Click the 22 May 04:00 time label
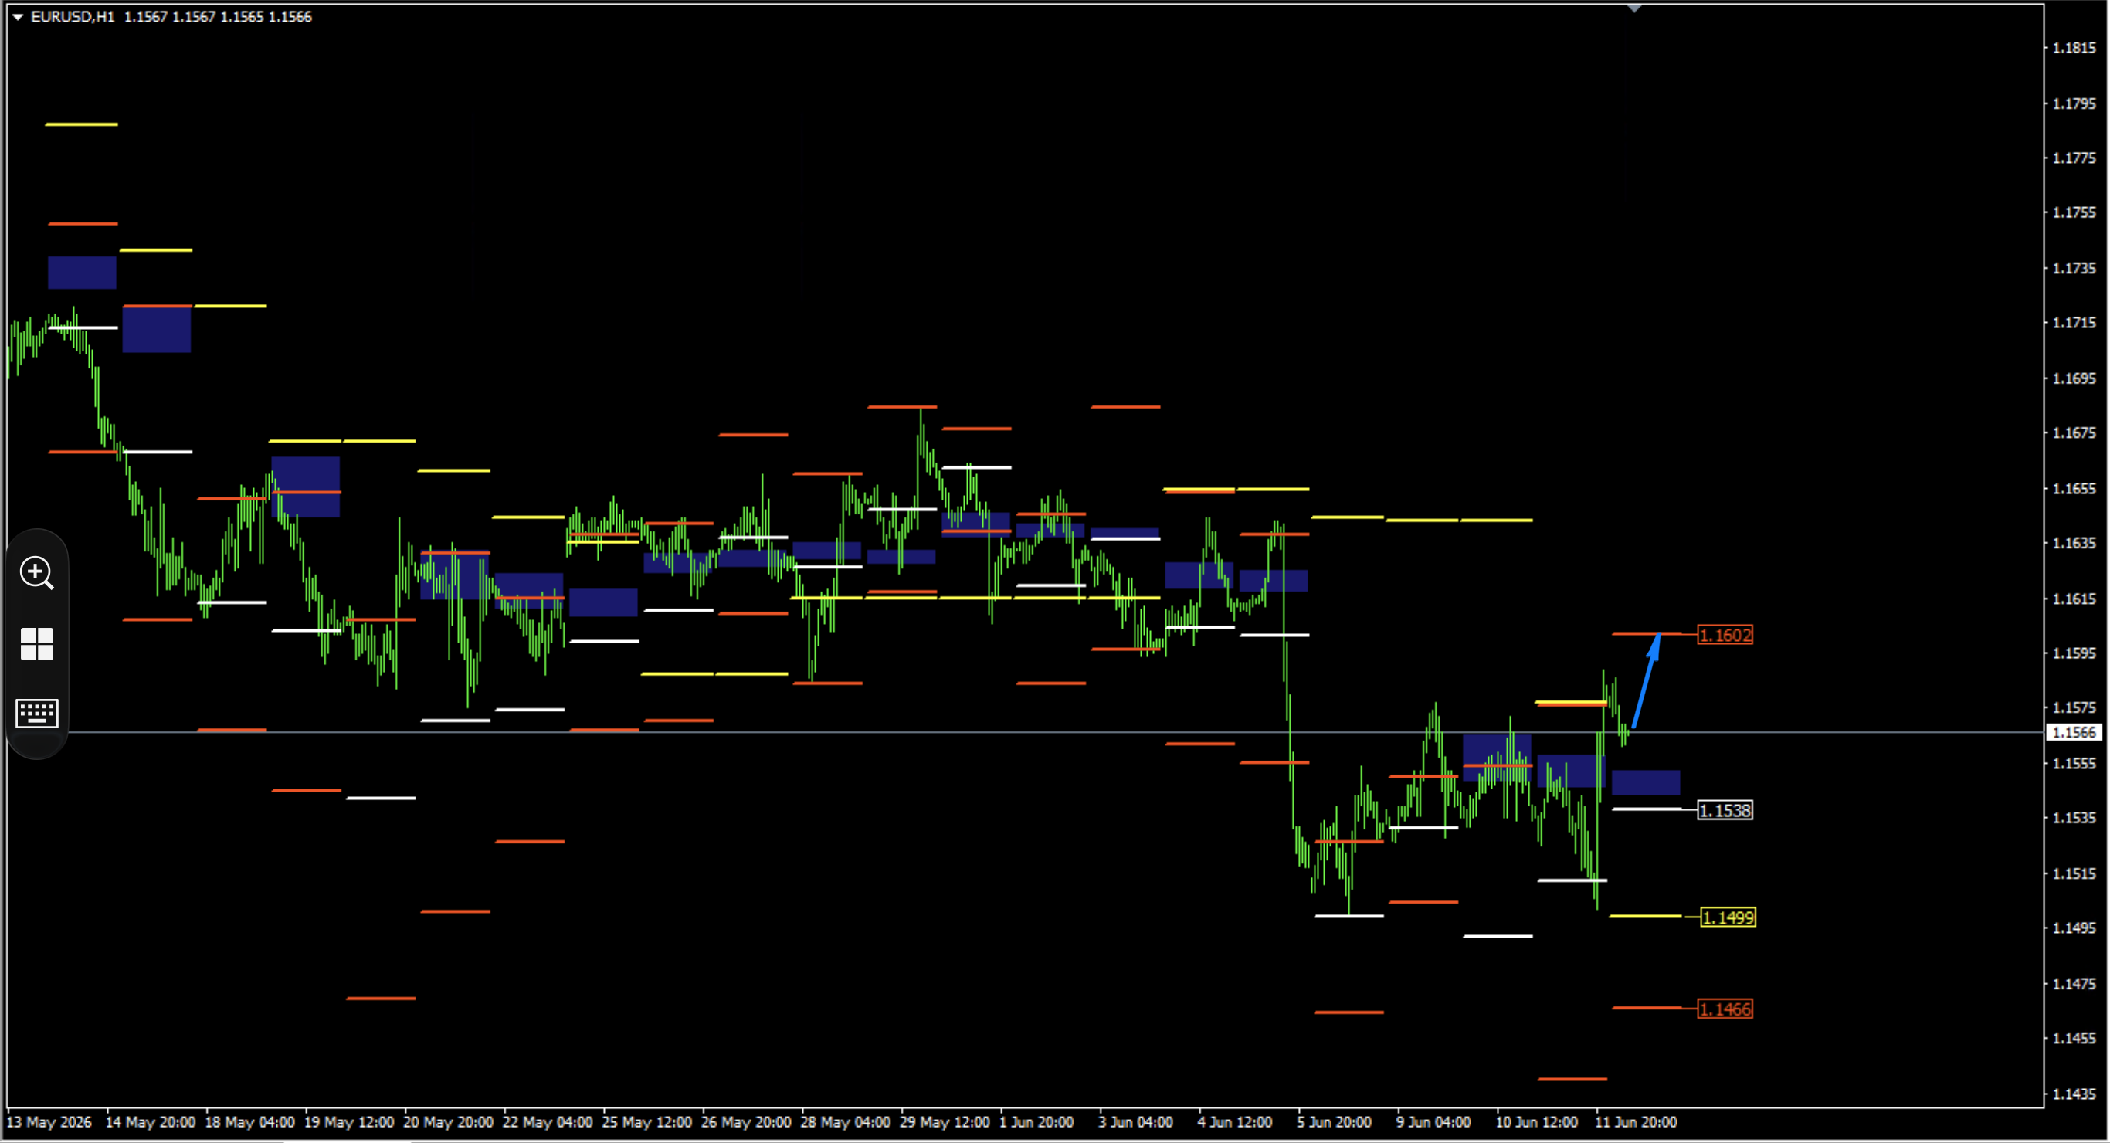This screenshot has width=2110, height=1143. click(547, 1121)
